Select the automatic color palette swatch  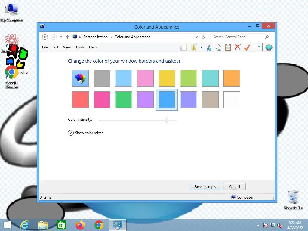coord(80,78)
